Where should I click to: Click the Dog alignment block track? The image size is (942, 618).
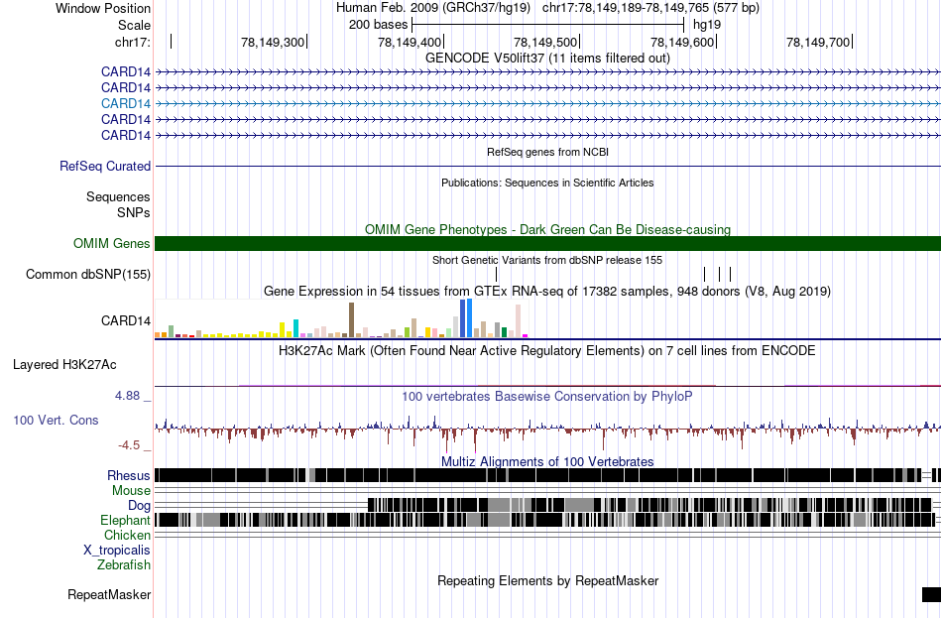[x=650, y=505]
